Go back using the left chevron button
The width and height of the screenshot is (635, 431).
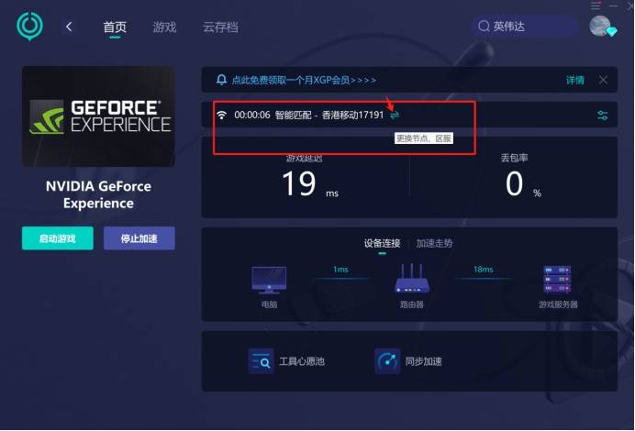[x=70, y=27]
